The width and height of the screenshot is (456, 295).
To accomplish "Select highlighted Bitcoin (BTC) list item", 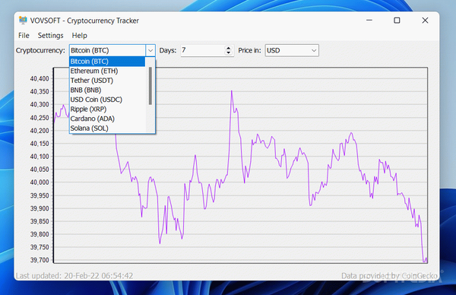I will 107,62.
